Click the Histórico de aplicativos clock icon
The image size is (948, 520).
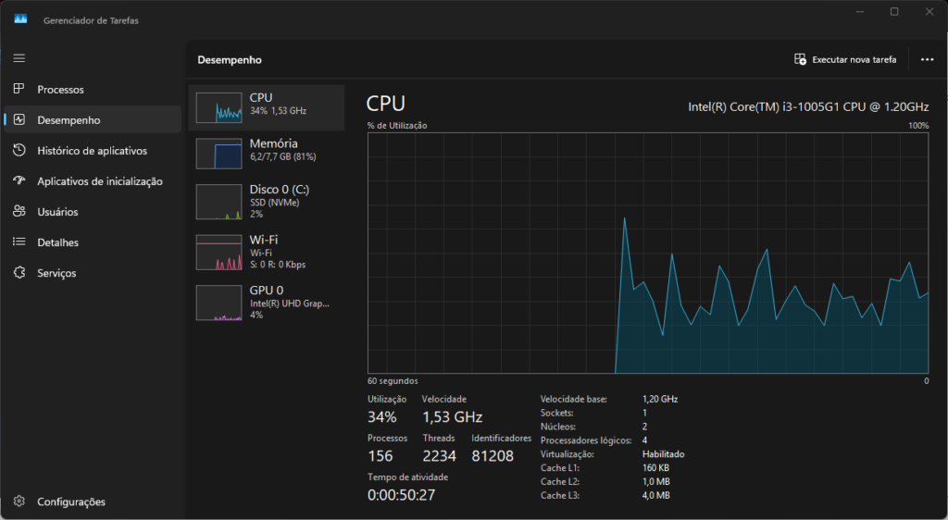(x=19, y=150)
